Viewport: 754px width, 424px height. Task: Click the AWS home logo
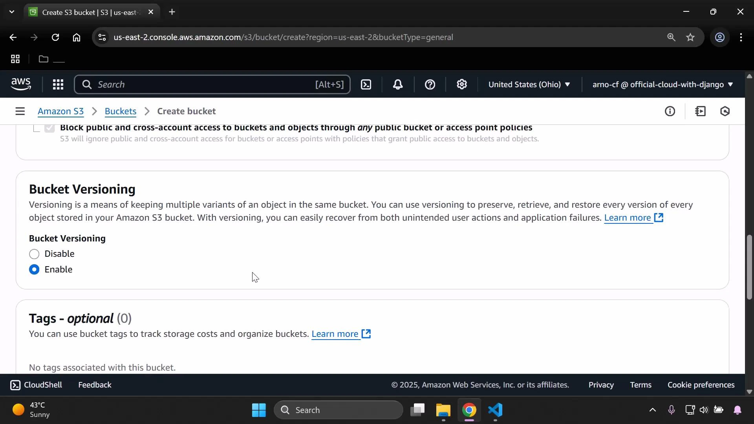pyautogui.click(x=20, y=84)
